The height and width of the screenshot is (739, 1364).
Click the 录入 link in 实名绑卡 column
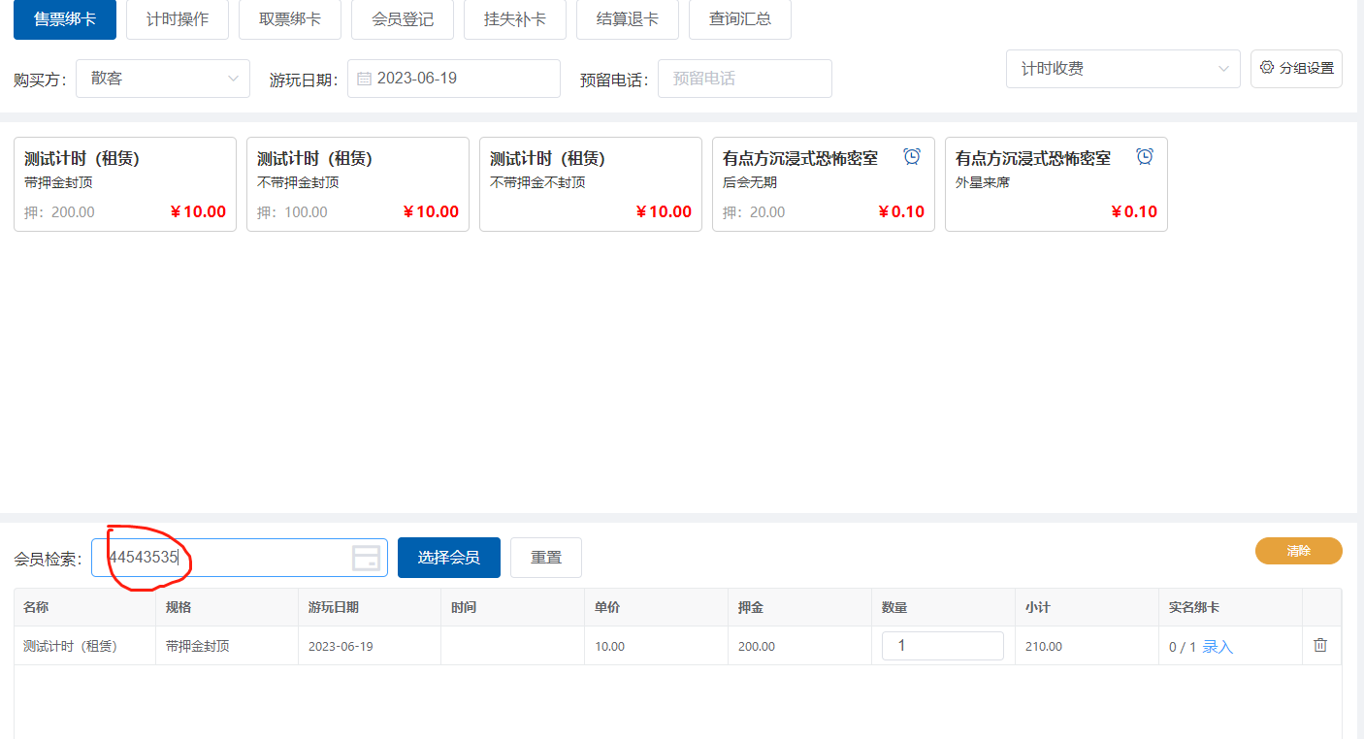1218,647
